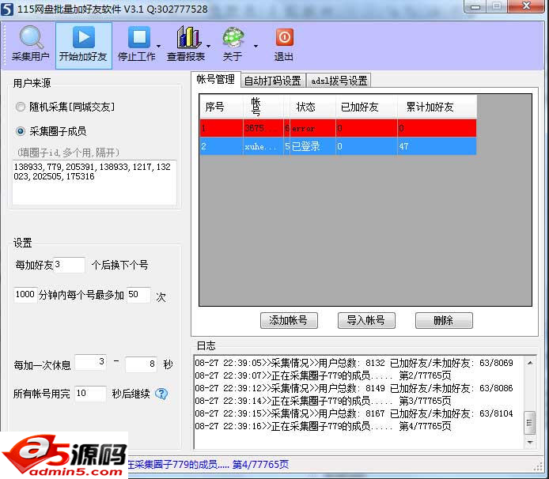The height and width of the screenshot is (479, 549).
Task: Switch to 帐号管理 tab
Action: (x=216, y=79)
